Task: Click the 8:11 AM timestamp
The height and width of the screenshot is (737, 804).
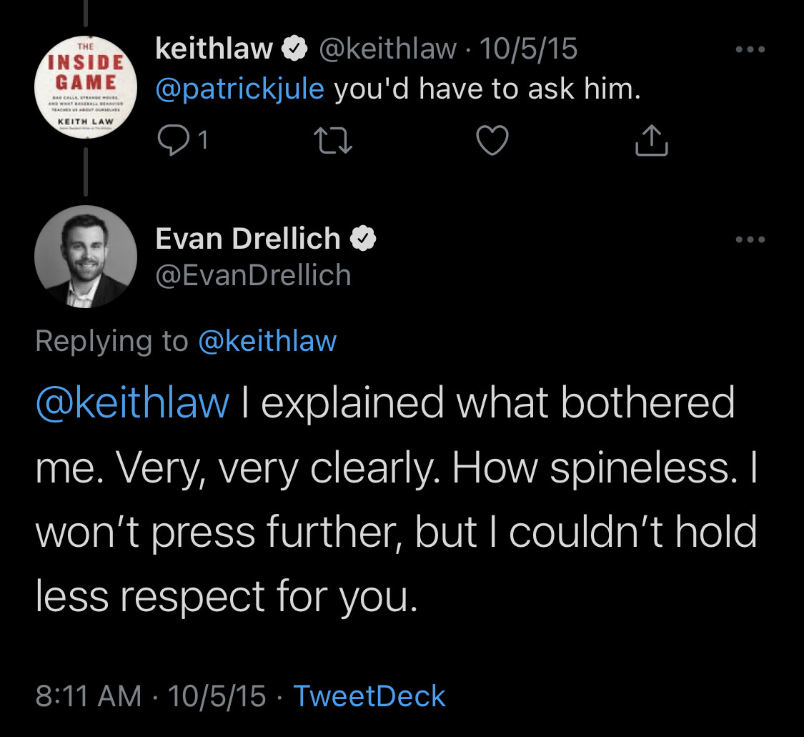Action: point(88,696)
